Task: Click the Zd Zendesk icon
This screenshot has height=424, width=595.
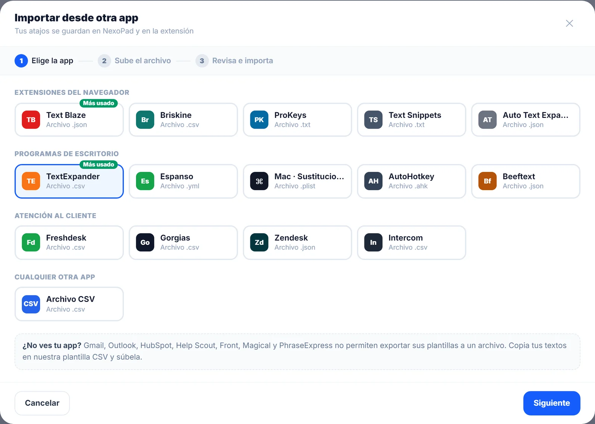Action: (x=259, y=242)
